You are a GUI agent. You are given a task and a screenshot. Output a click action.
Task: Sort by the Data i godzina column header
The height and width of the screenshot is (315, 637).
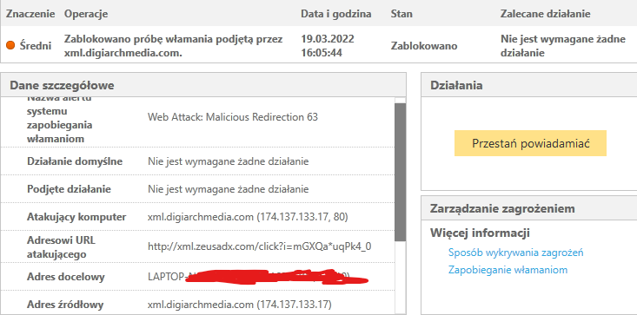(336, 14)
